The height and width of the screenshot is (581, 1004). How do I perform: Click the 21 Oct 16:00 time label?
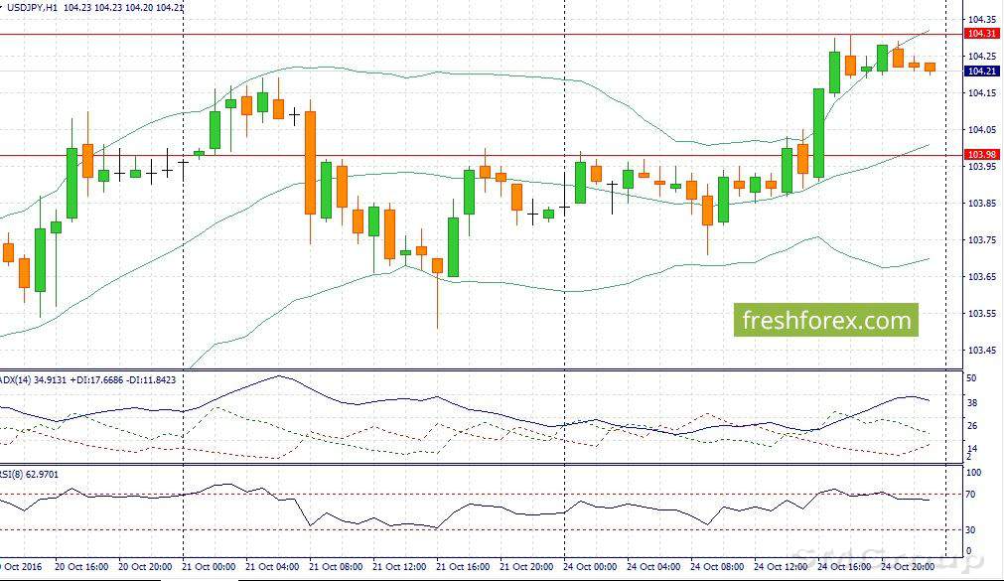click(x=463, y=567)
